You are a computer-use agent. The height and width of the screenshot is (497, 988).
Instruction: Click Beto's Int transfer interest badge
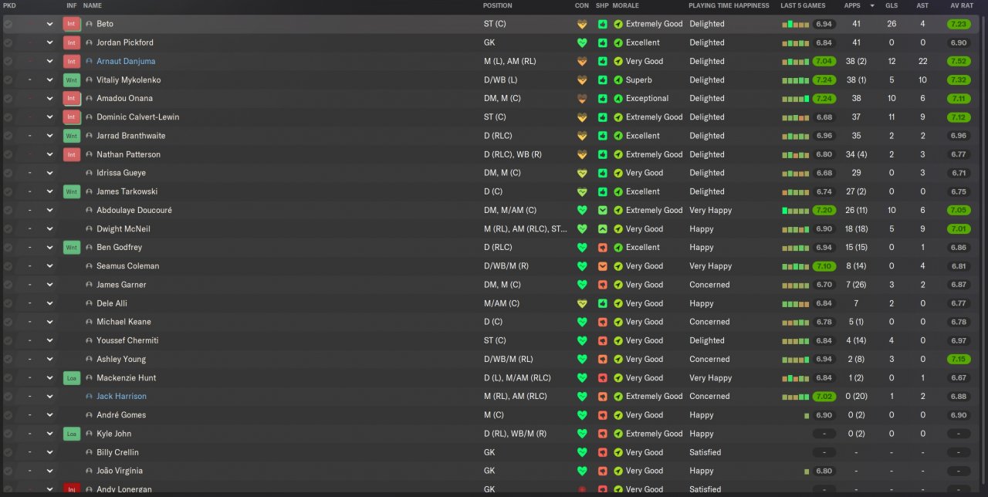72,24
